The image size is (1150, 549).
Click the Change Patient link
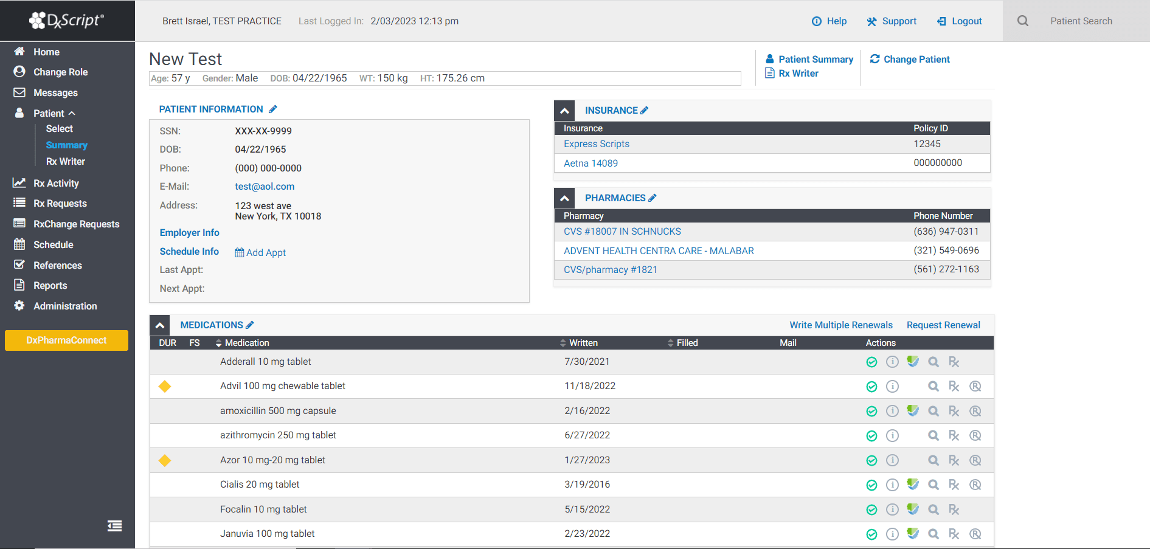(x=916, y=59)
